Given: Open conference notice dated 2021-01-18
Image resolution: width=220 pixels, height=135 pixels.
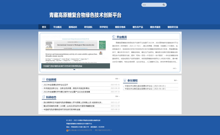Looking at the screenshot, I should (145, 89).
